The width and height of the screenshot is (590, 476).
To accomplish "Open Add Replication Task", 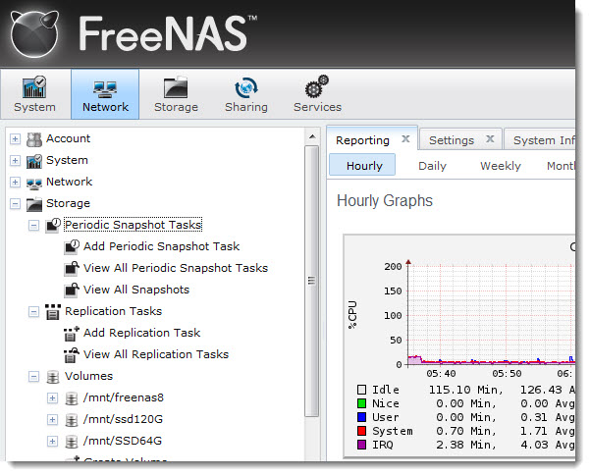I will [142, 333].
